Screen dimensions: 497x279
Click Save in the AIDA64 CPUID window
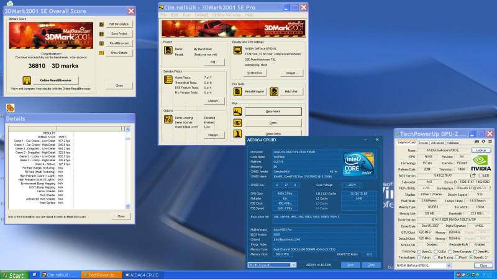coord(350,265)
